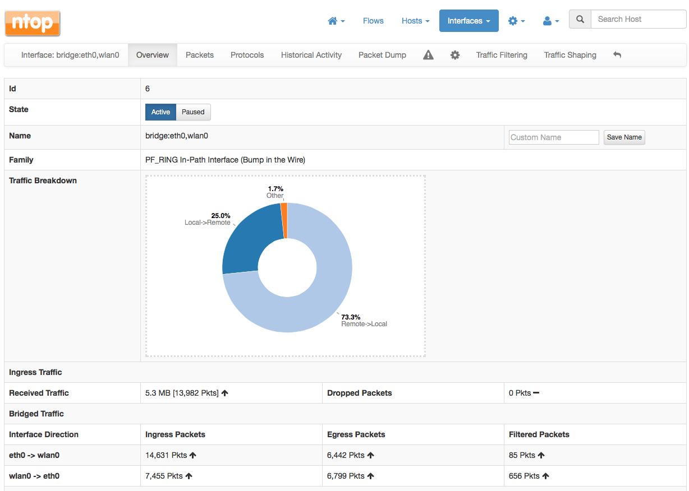This screenshot has height=491, width=689.
Task: Click the Custom Name input field
Action: click(x=554, y=137)
